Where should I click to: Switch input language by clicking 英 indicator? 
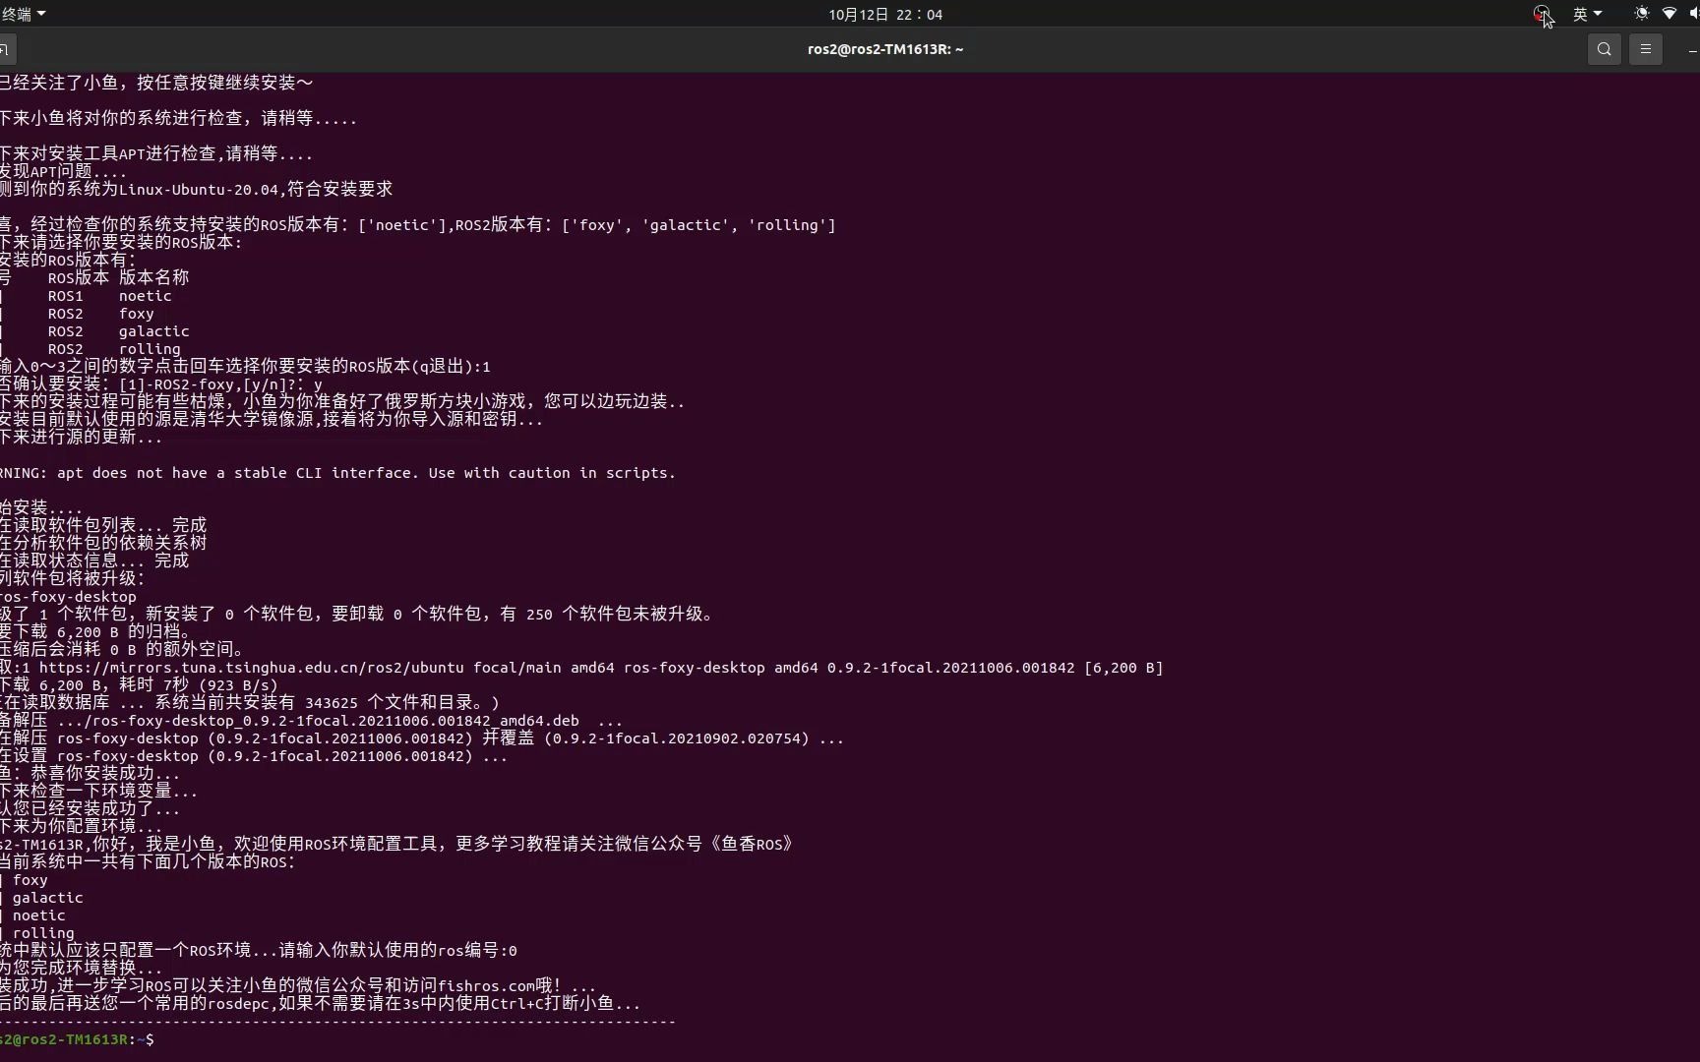coord(1581,13)
